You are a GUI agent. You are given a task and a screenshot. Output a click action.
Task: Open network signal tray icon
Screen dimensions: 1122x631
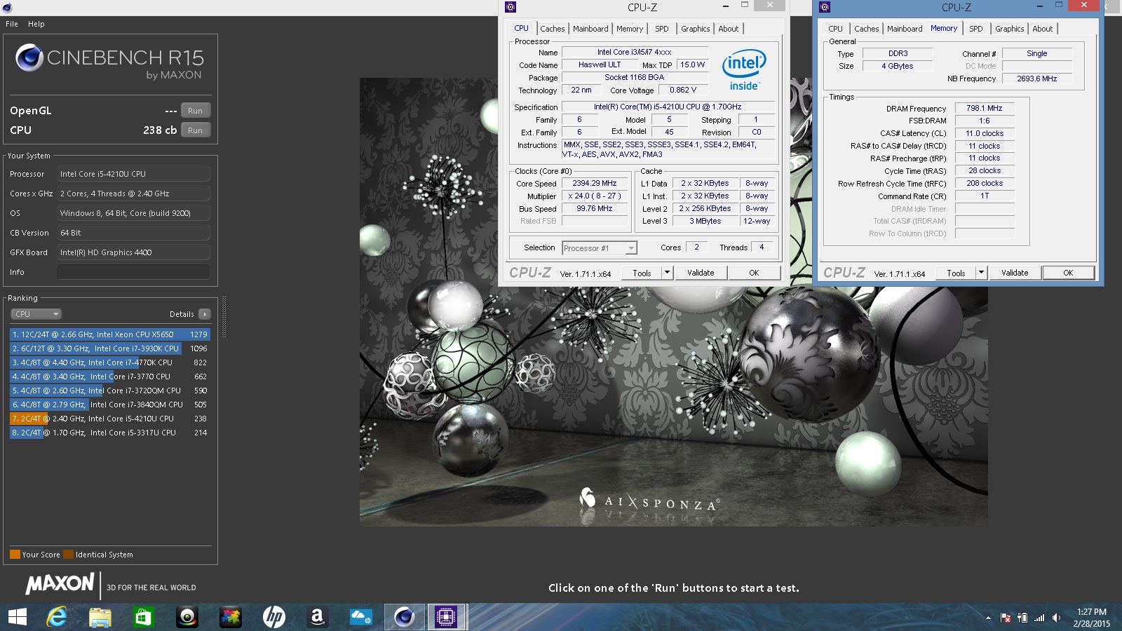coord(1039,618)
